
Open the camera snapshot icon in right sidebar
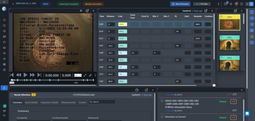click(x=252, y=30)
